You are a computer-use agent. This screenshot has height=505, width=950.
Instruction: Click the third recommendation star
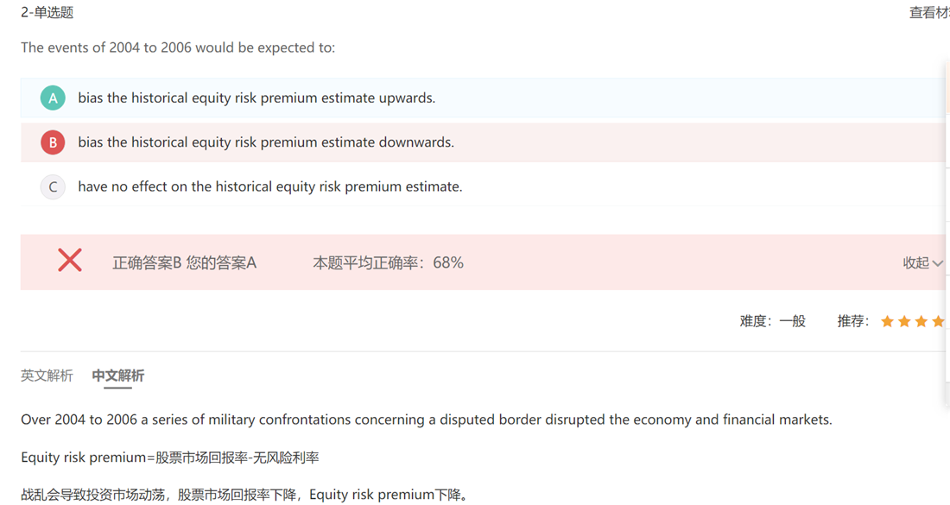(921, 322)
